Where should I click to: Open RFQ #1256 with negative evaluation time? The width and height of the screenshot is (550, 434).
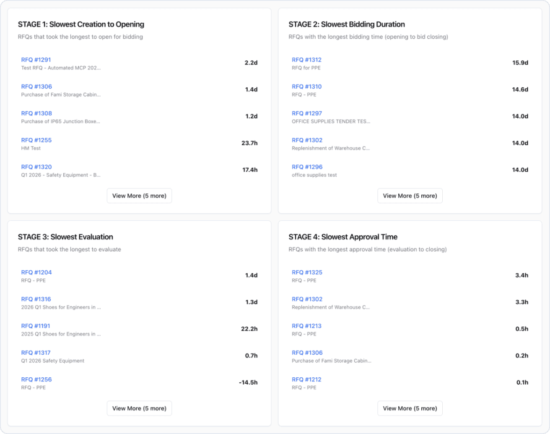point(36,379)
